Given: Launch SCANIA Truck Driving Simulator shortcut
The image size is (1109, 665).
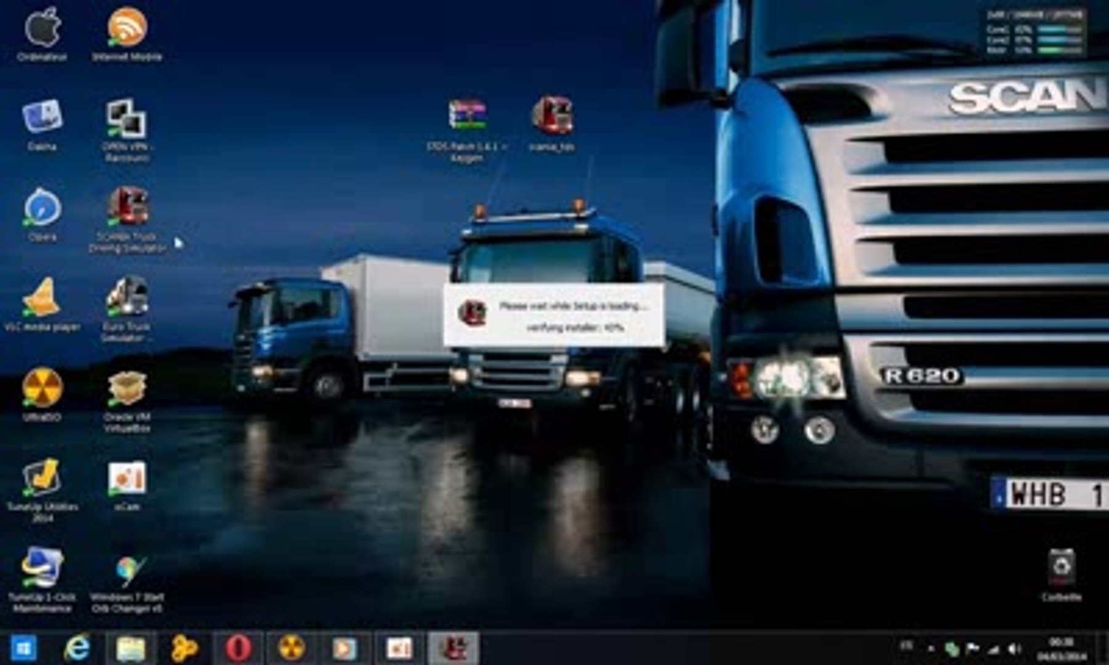Looking at the screenshot, I should point(127,220).
